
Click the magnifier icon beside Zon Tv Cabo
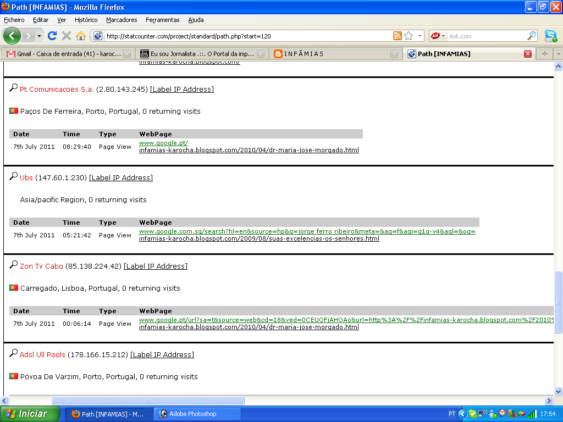click(13, 264)
